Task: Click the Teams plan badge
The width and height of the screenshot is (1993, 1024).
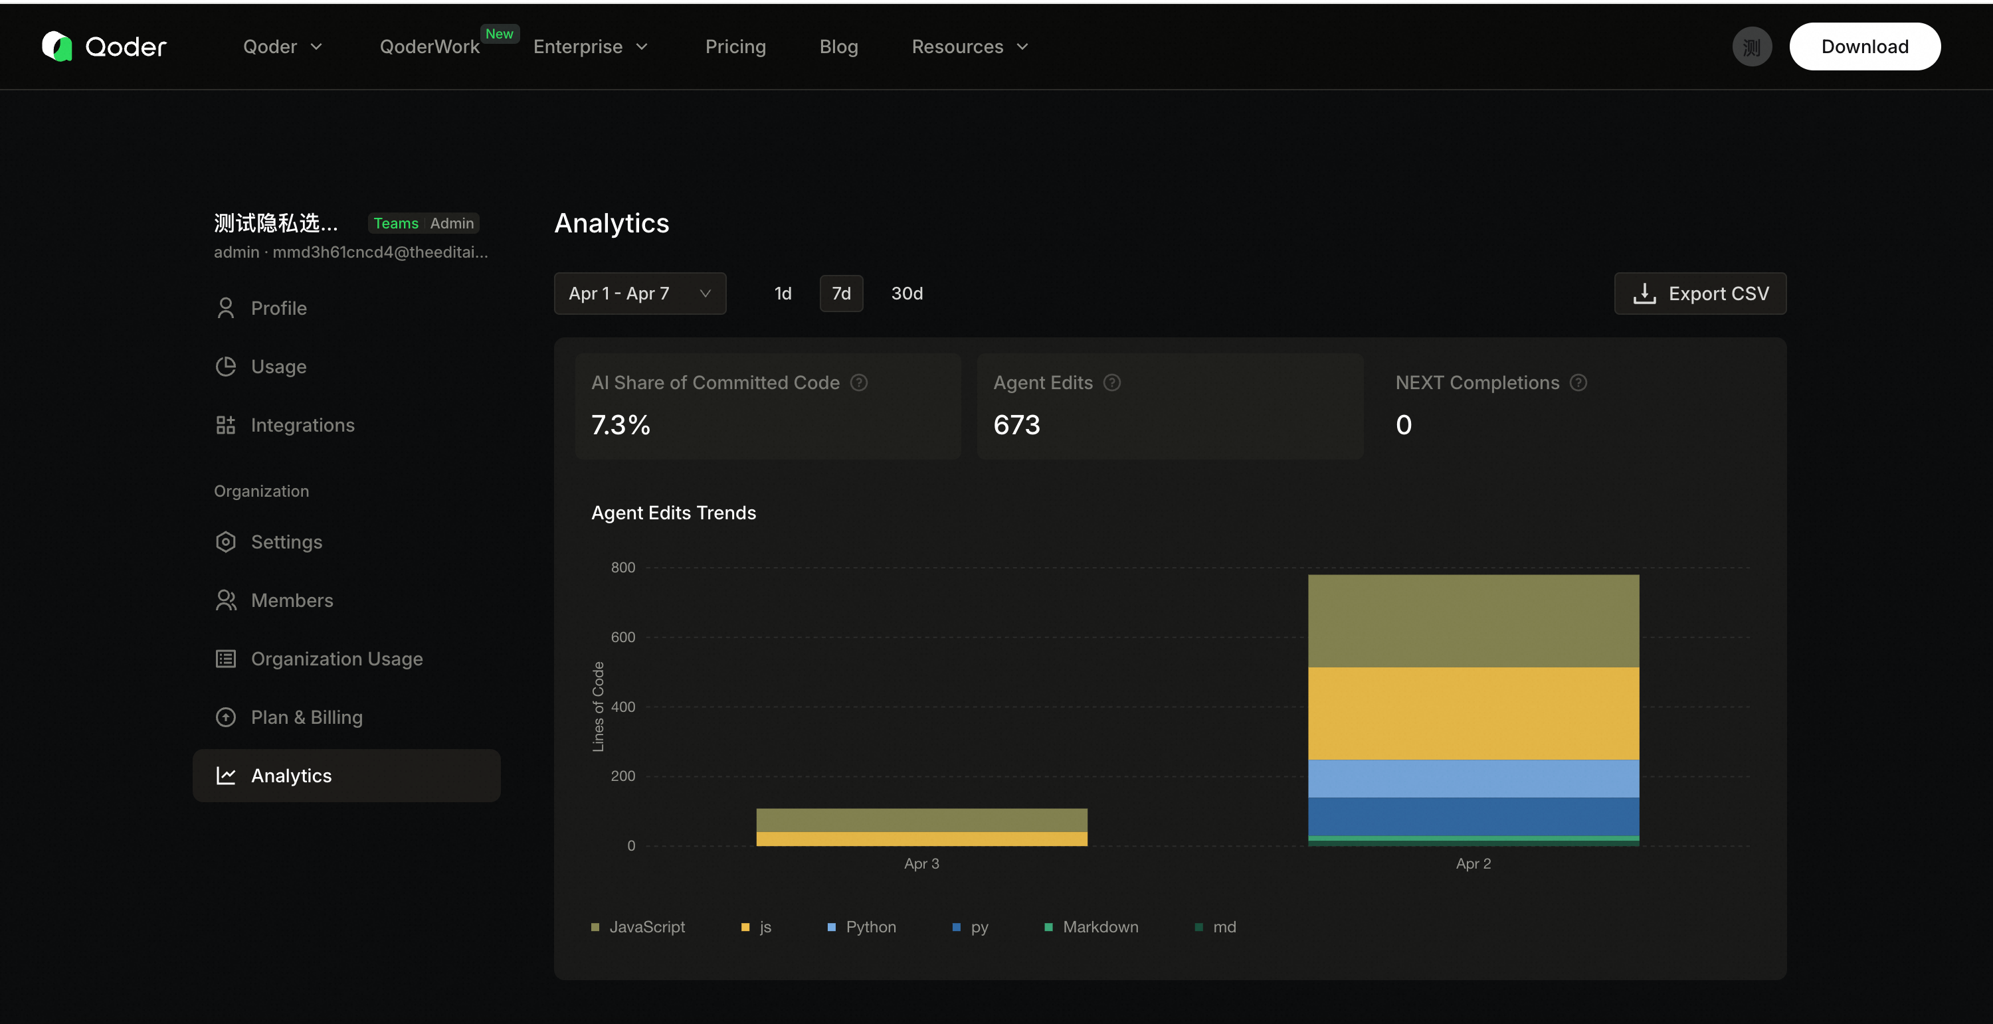Action: pos(395,224)
